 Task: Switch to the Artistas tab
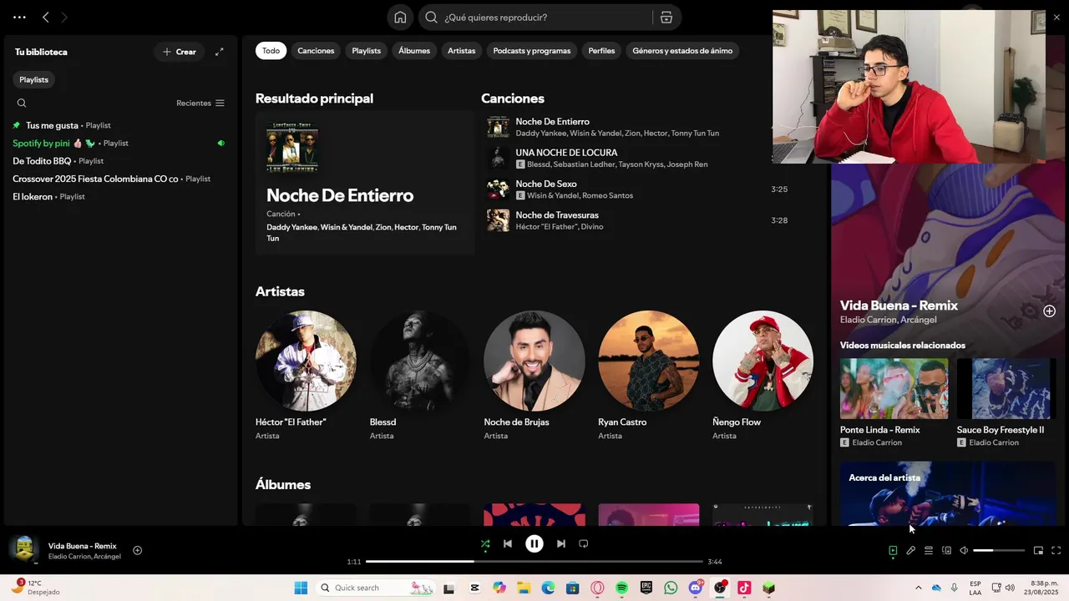tap(461, 51)
